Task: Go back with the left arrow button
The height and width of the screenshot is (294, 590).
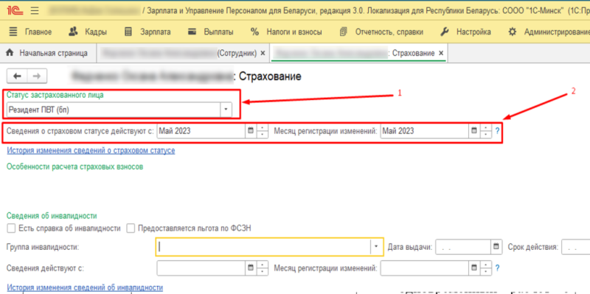Action: [x=17, y=77]
